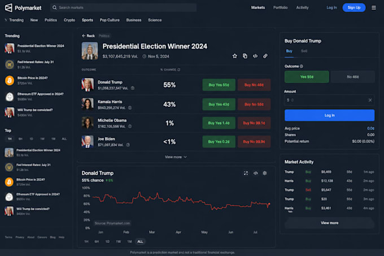Open the Business category tab
This screenshot has height=256, width=384.
tap(134, 20)
